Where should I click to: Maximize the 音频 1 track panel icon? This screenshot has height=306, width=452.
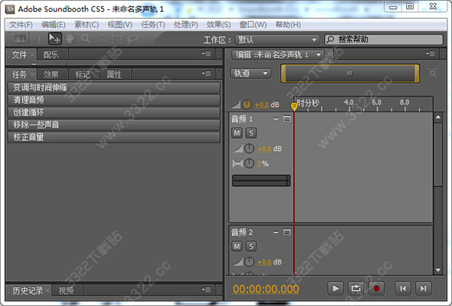tap(287, 118)
